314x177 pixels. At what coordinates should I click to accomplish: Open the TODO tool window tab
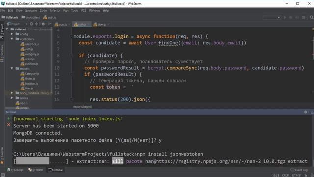coord(36,170)
